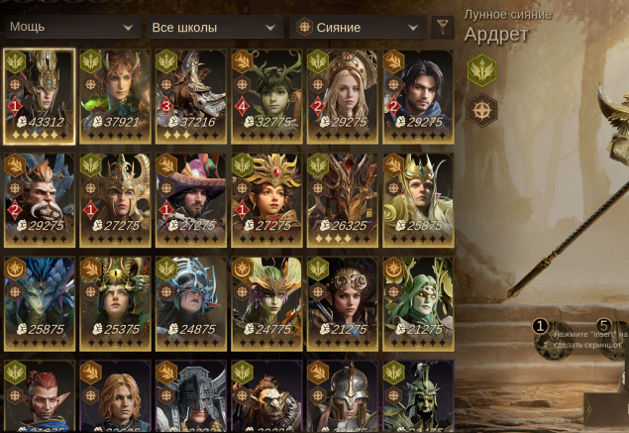Pick the antlered hero with power 32775

point(266,96)
